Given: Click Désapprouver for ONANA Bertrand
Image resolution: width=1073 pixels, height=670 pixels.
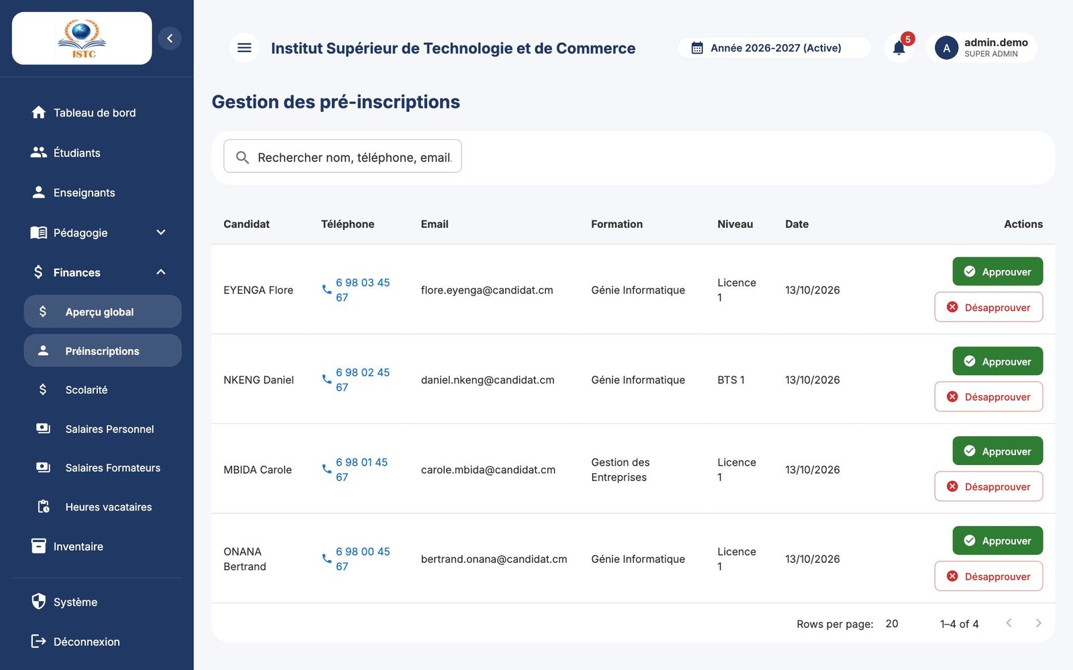Looking at the screenshot, I should (989, 576).
